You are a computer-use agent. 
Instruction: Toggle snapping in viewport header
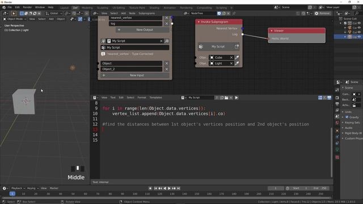click(74, 14)
